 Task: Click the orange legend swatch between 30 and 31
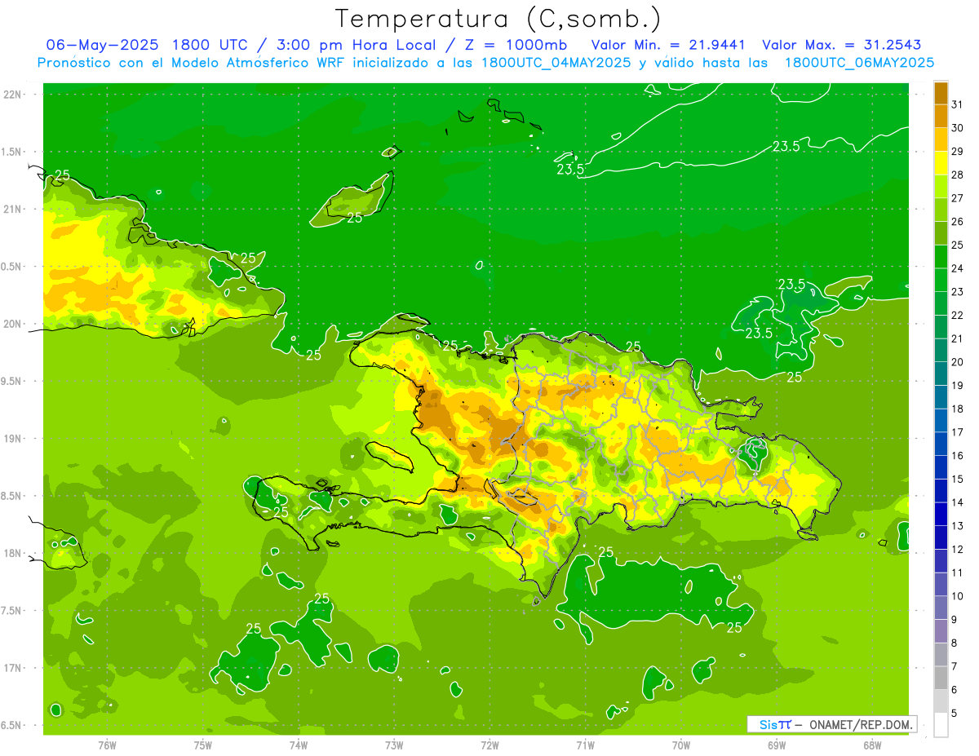(941, 116)
